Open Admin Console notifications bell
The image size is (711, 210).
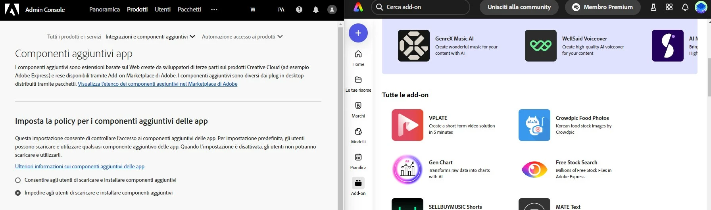coord(316,10)
